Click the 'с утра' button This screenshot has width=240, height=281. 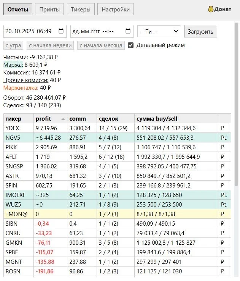[x=13, y=45]
